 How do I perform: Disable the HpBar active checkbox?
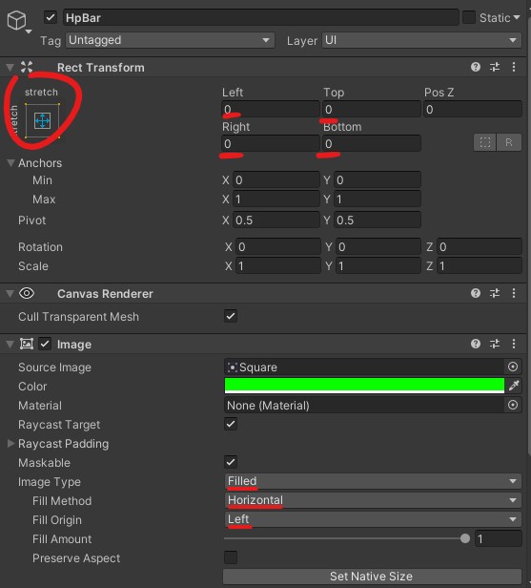(x=51, y=17)
